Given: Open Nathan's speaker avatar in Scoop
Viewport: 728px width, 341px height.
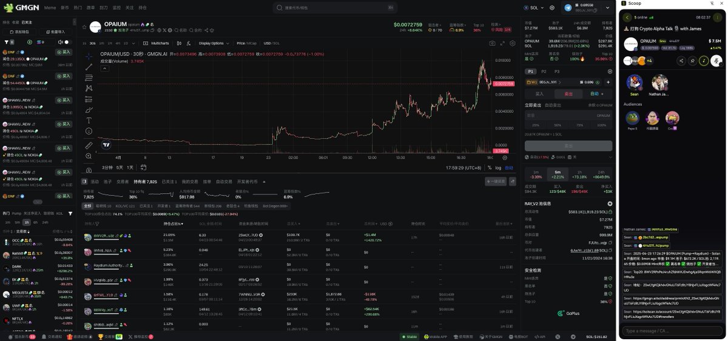Looking at the screenshot, I should coord(659,82).
